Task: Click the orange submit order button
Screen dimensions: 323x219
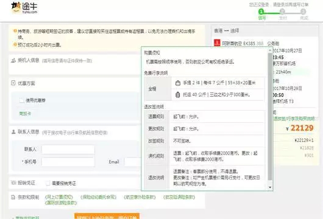Action: click(x=107, y=216)
